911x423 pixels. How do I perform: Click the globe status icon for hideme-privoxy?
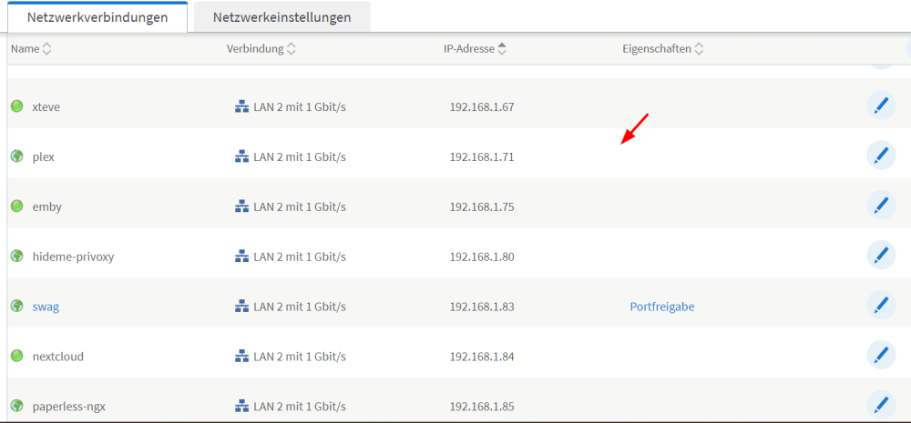(16, 256)
